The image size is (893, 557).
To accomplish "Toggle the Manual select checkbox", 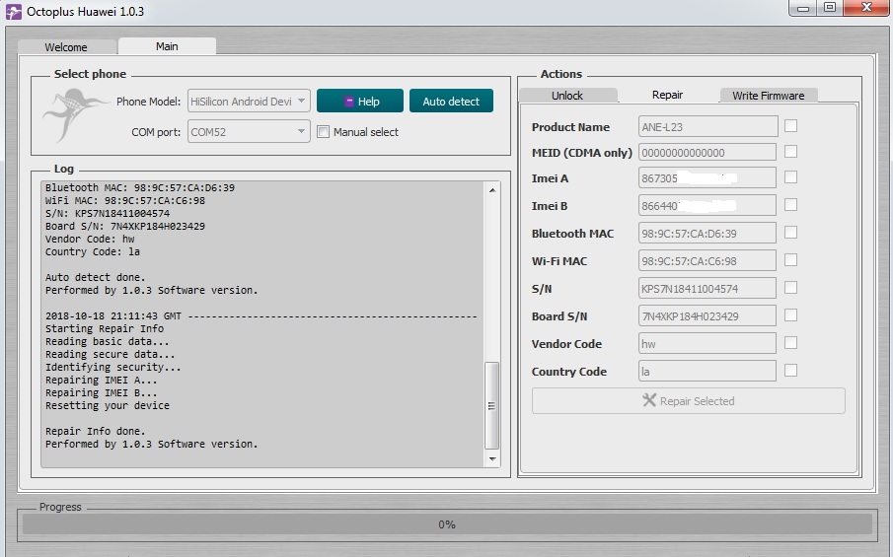I will click(323, 132).
